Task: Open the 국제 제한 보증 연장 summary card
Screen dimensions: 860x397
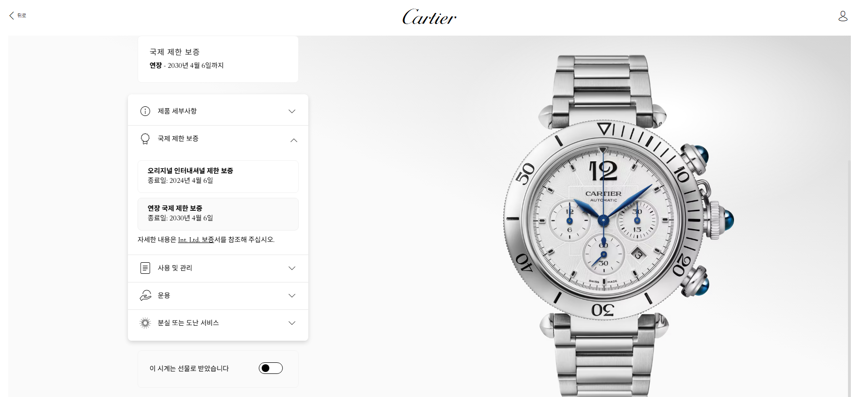Action: click(218, 59)
